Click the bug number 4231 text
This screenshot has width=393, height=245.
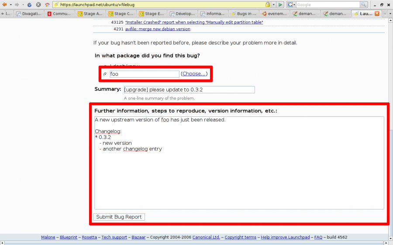coord(118,29)
